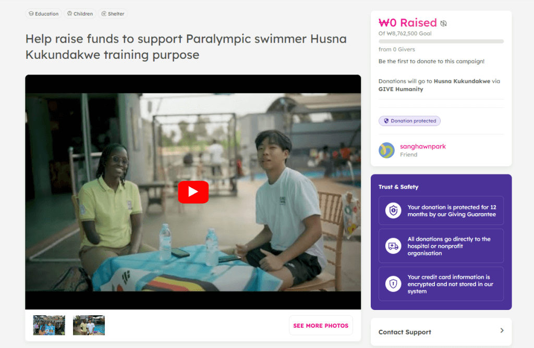Open the first group photo thumbnail
The width and height of the screenshot is (534, 348).
[x=49, y=325]
